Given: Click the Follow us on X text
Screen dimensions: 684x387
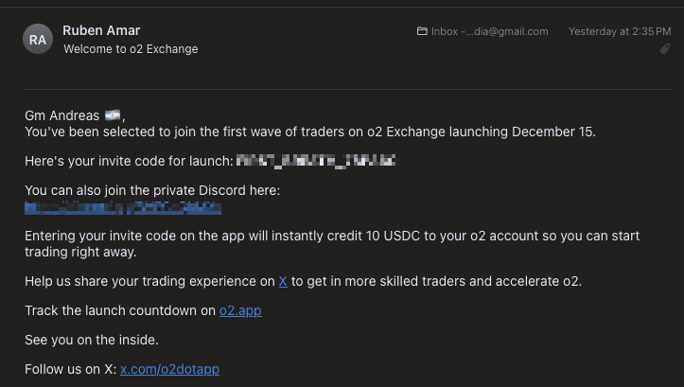Looking at the screenshot, I should pos(70,369).
